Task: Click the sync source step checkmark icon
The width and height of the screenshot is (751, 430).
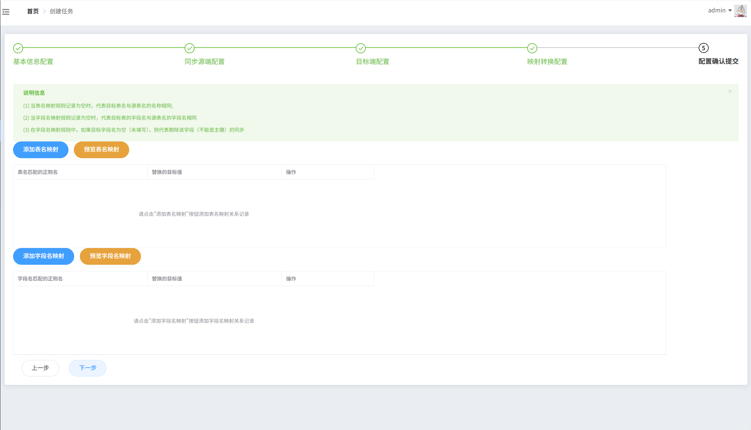Action: [190, 48]
